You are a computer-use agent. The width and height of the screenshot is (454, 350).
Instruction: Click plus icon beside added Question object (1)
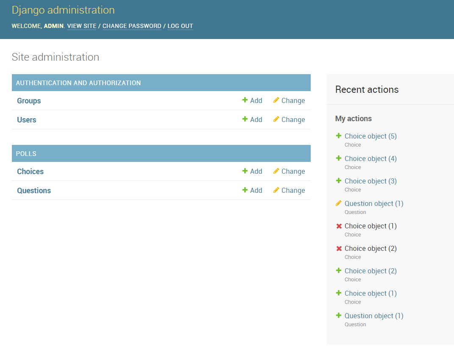pos(338,315)
